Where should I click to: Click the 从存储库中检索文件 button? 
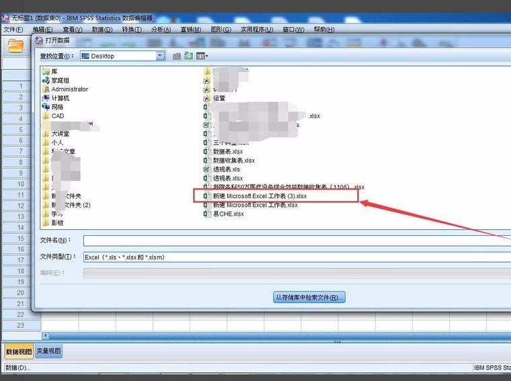point(309,297)
